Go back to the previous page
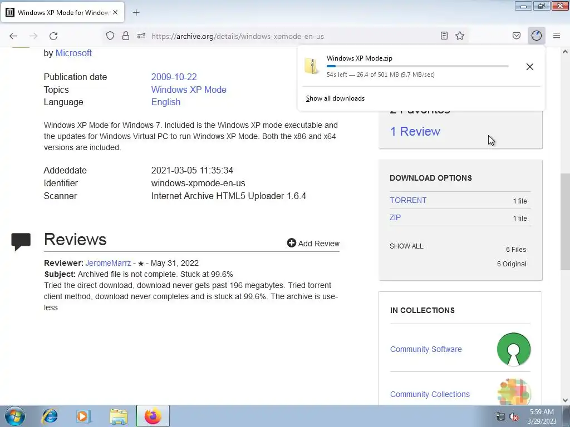 coord(13,36)
